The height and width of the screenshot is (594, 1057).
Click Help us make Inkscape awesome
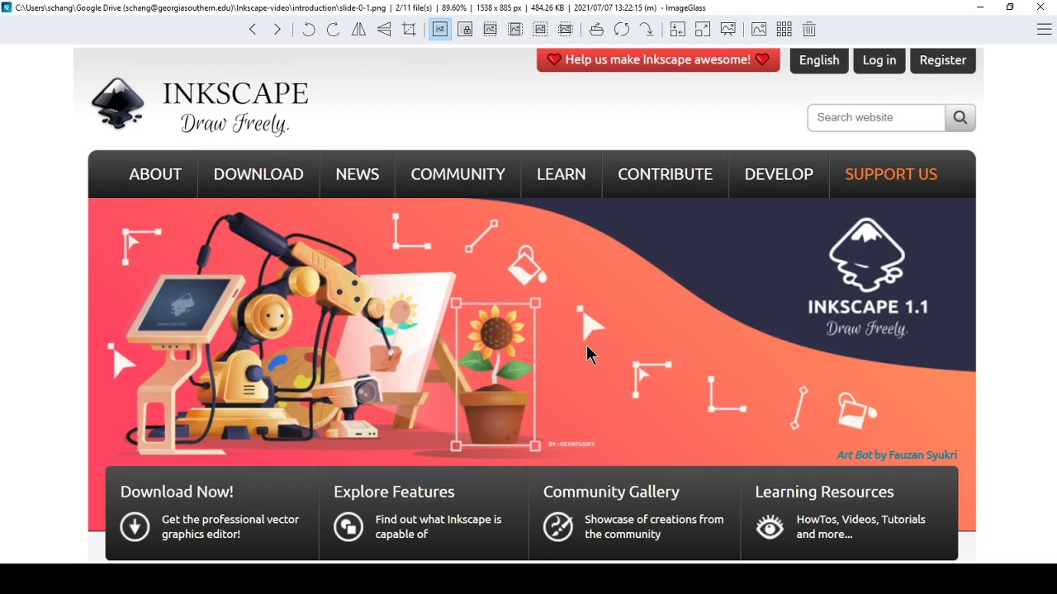658,59
